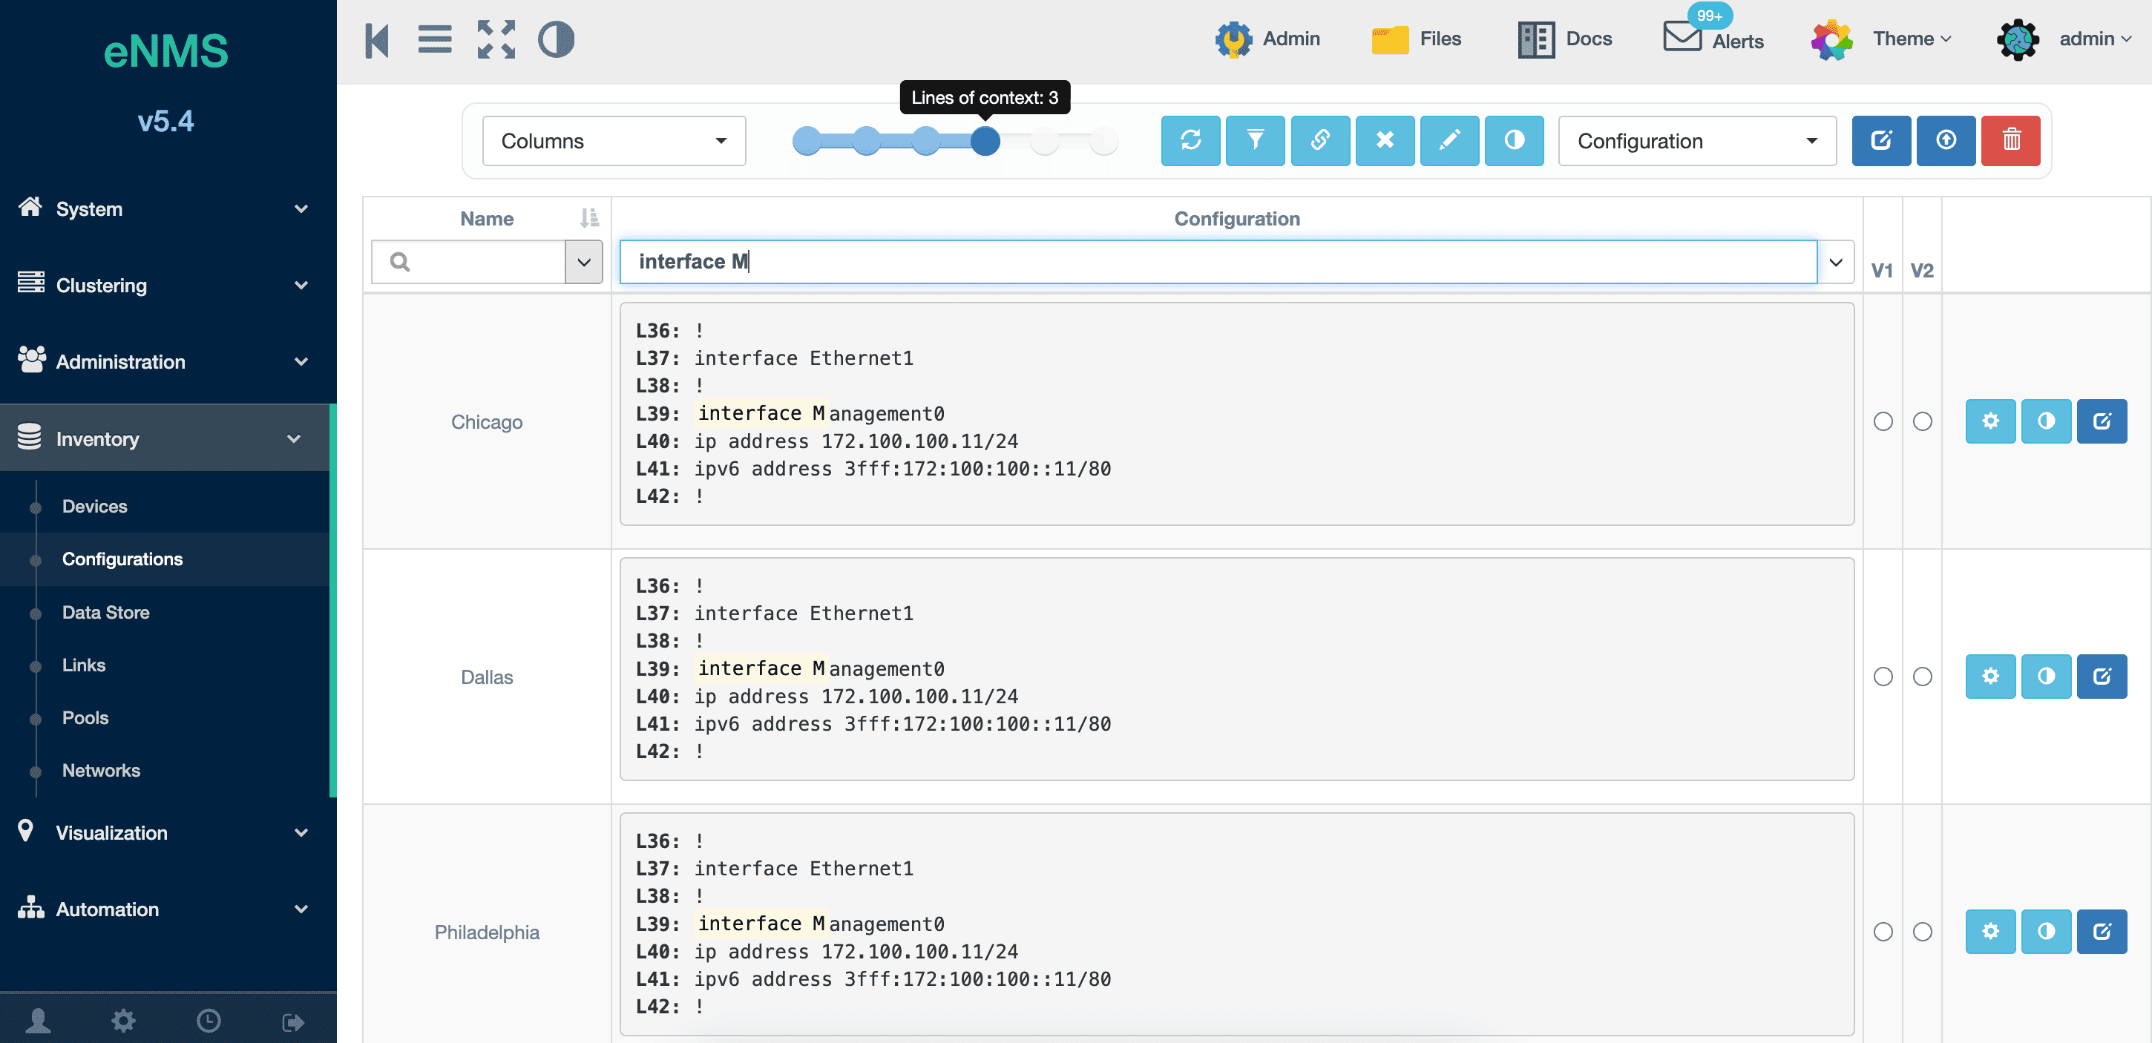Click the clock icon in the sidebar footer
2152x1043 pixels.
tap(208, 1021)
